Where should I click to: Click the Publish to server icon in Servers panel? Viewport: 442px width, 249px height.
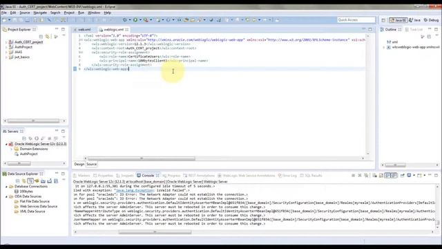[x=56, y=138]
